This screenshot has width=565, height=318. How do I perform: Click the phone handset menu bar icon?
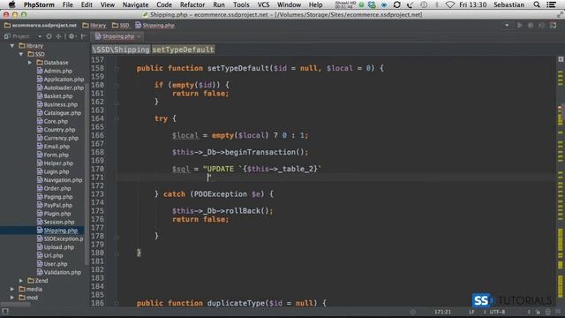pyautogui.click(x=410, y=4)
